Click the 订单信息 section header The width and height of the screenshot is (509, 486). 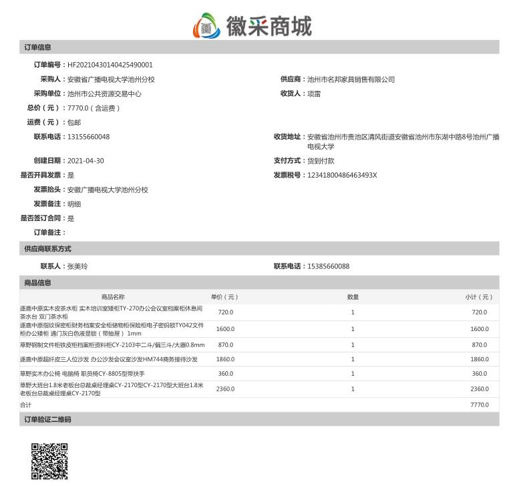point(38,47)
